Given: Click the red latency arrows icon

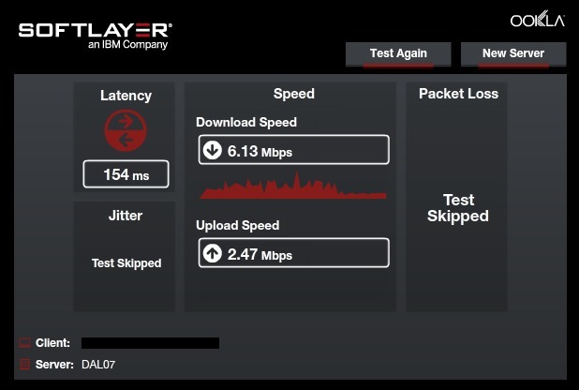Looking at the screenshot, I should [x=126, y=130].
